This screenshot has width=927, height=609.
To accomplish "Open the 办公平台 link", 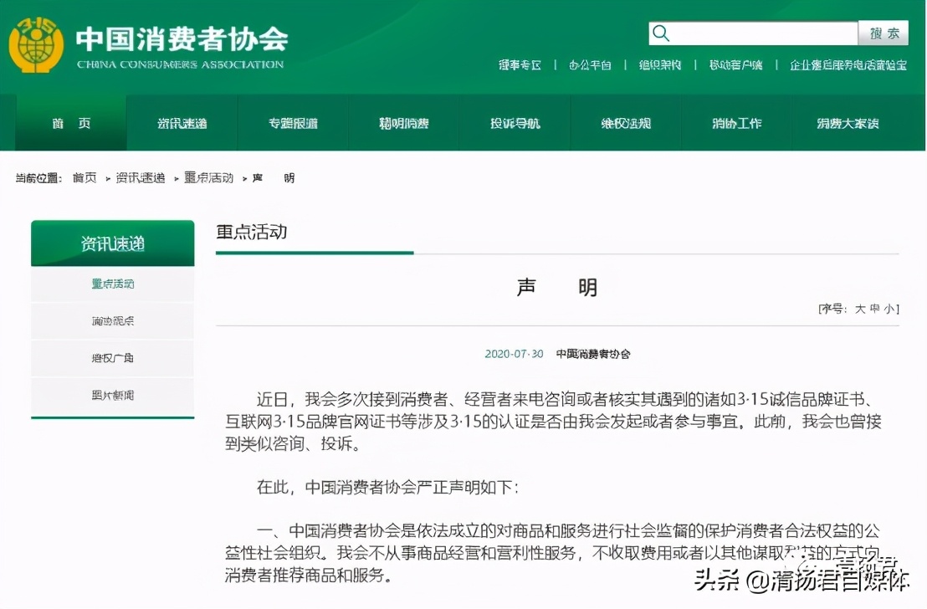I will point(591,64).
